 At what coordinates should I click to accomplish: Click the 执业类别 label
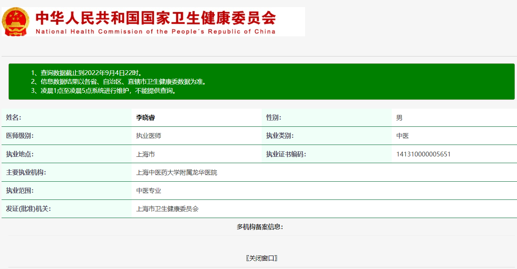280,136
